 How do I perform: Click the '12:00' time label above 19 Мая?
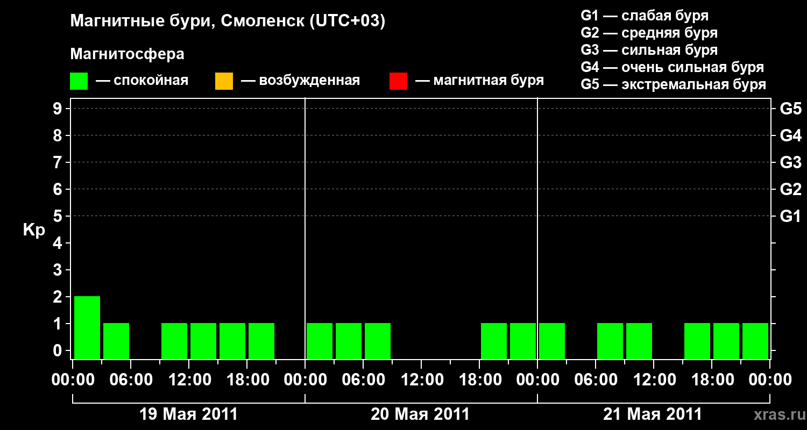tap(189, 380)
